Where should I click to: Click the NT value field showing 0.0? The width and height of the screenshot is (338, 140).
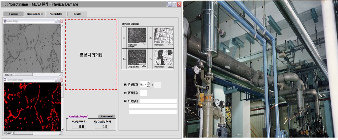[79, 126]
